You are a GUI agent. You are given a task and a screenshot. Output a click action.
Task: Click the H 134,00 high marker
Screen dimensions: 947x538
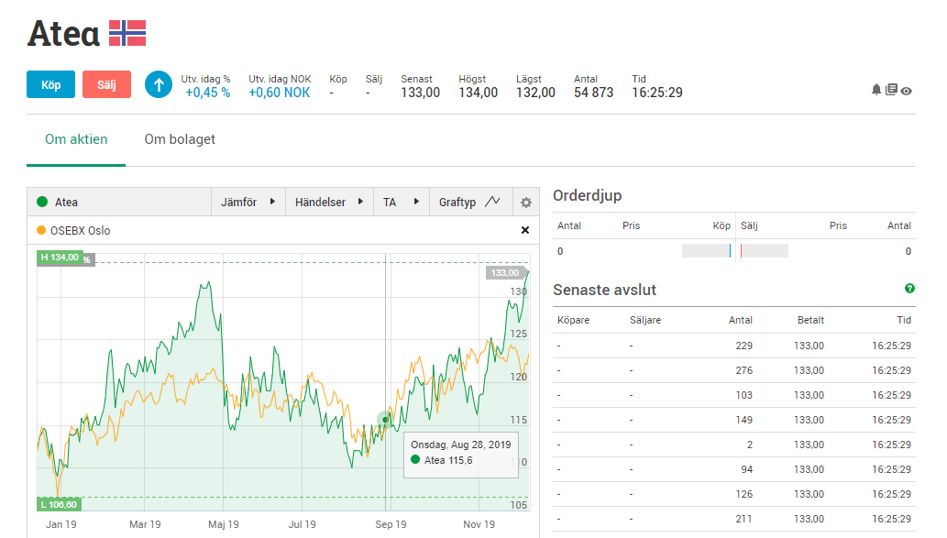(60, 258)
